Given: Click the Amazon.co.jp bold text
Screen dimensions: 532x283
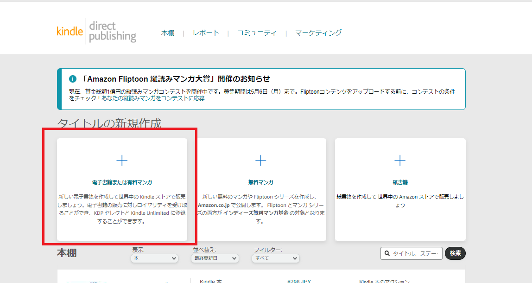Looking at the screenshot, I should tap(214, 205).
